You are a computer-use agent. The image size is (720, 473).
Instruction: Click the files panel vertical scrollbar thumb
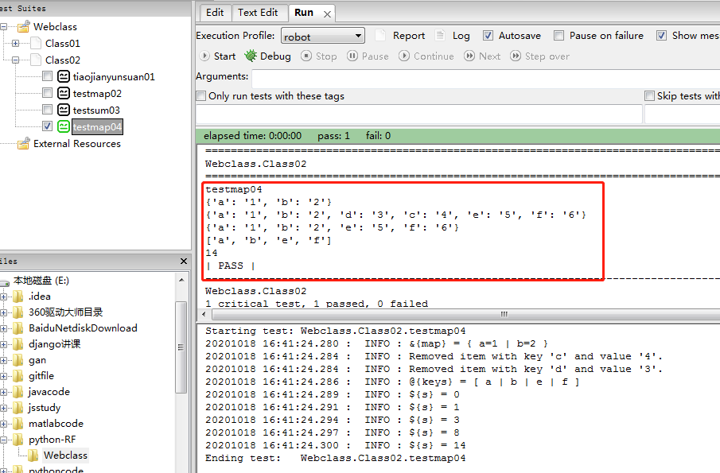click(x=181, y=347)
